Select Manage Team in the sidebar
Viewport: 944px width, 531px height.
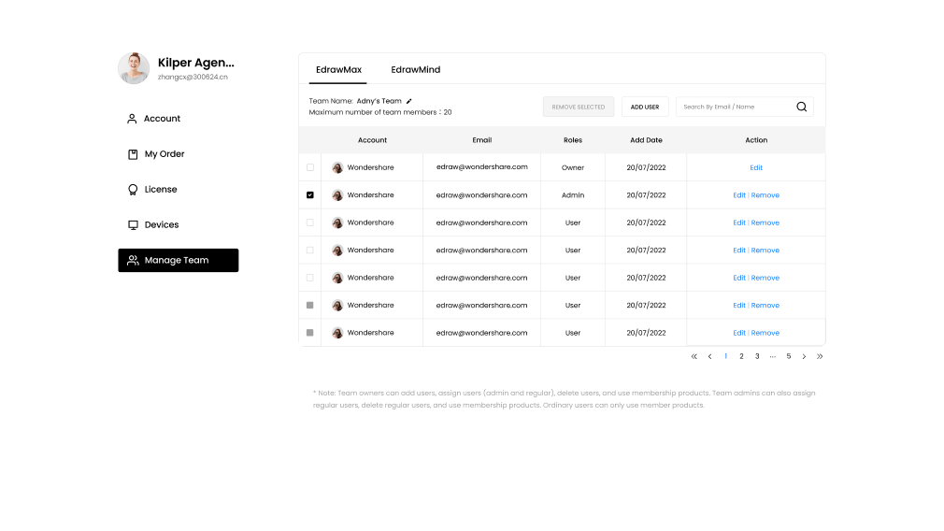point(179,260)
